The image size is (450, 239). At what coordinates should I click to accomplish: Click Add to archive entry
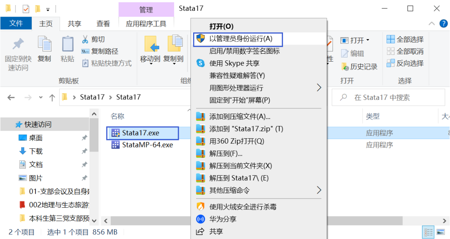pos(259,117)
